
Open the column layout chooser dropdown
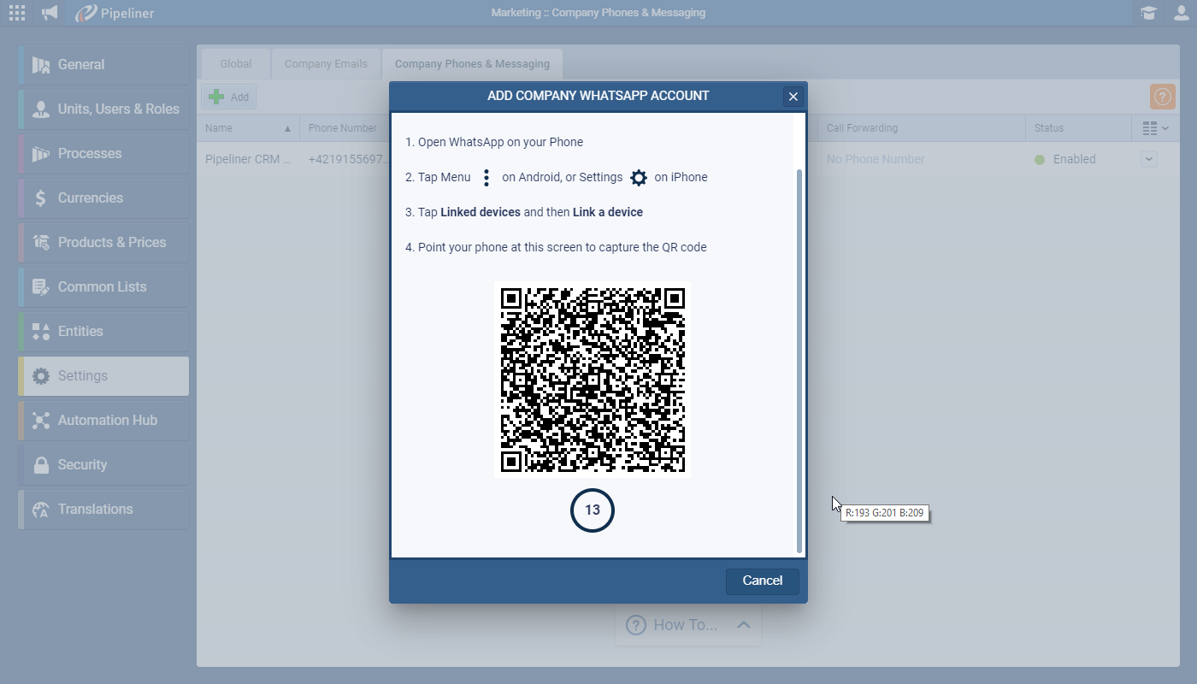1155,128
